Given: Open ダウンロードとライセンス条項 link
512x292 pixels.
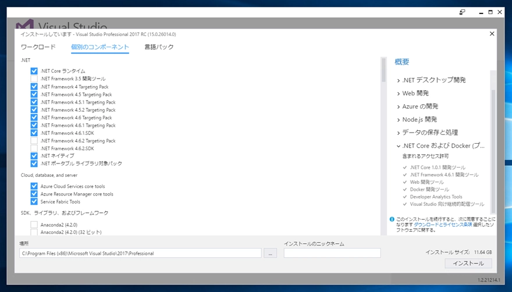Looking at the screenshot, I should point(443,225).
